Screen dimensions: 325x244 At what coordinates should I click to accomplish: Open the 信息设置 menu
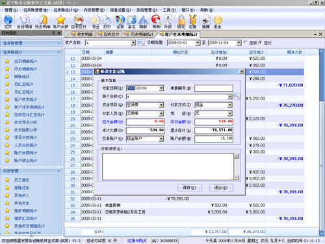tap(120, 10)
